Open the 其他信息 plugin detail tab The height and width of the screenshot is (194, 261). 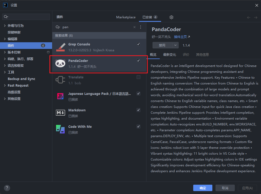pos(203,54)
